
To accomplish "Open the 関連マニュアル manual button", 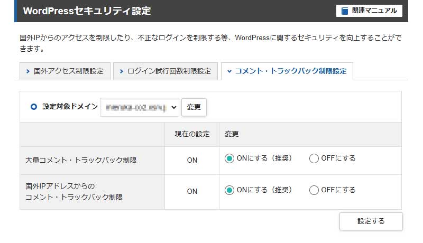I will tap(369, 11).
